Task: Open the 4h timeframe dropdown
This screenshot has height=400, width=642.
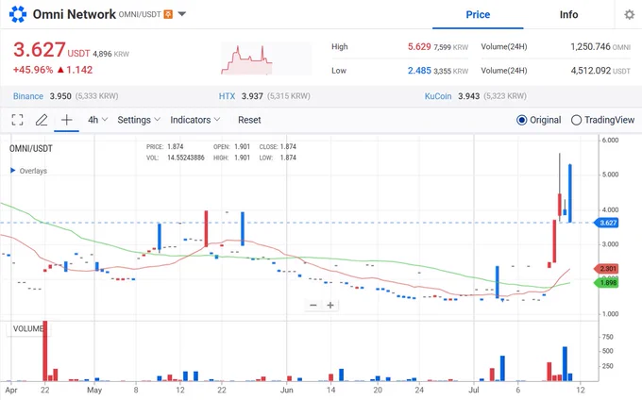Action: [97, 120]
